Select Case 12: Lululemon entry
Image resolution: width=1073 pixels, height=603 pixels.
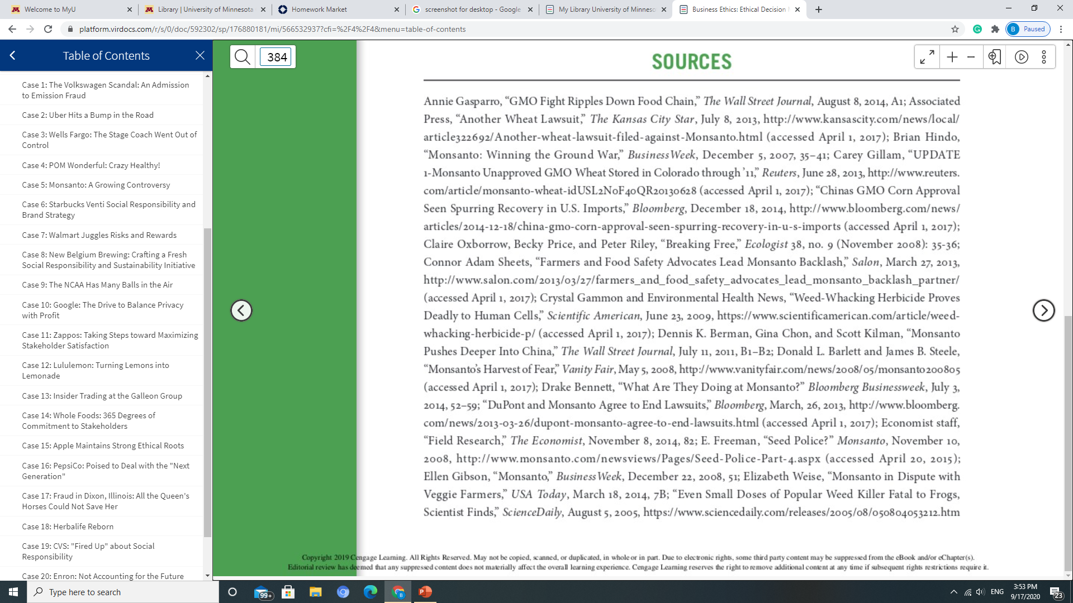96,370
